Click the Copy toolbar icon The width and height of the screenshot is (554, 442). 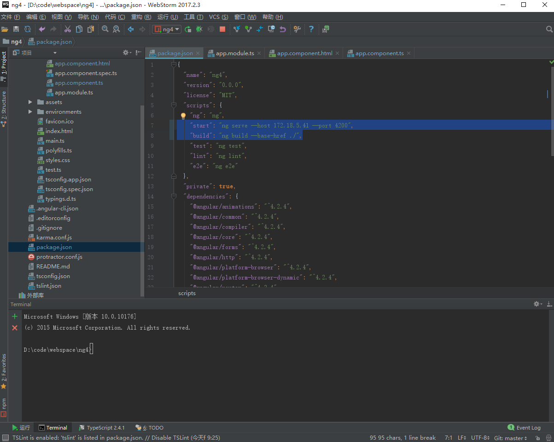(79, 29)
